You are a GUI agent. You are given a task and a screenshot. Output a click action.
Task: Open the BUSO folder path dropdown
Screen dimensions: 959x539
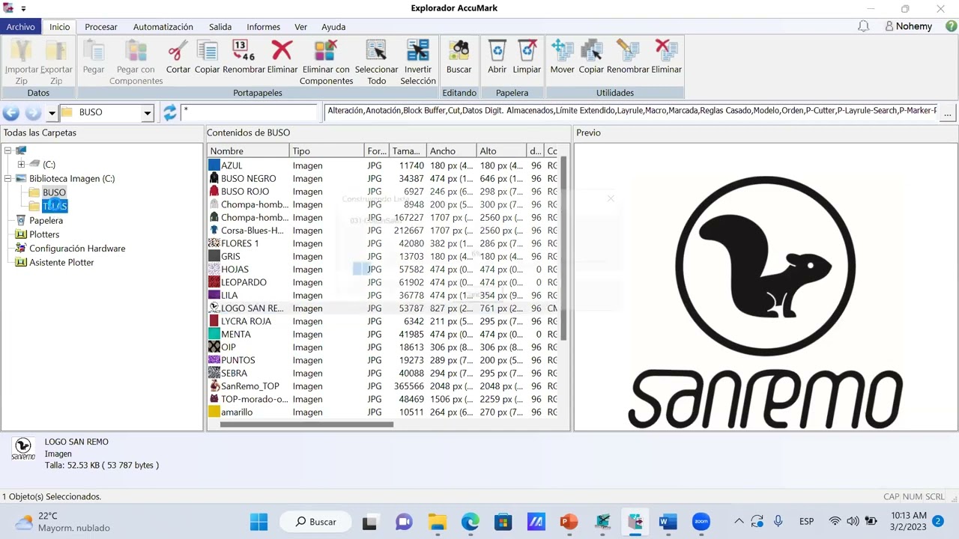148,113
